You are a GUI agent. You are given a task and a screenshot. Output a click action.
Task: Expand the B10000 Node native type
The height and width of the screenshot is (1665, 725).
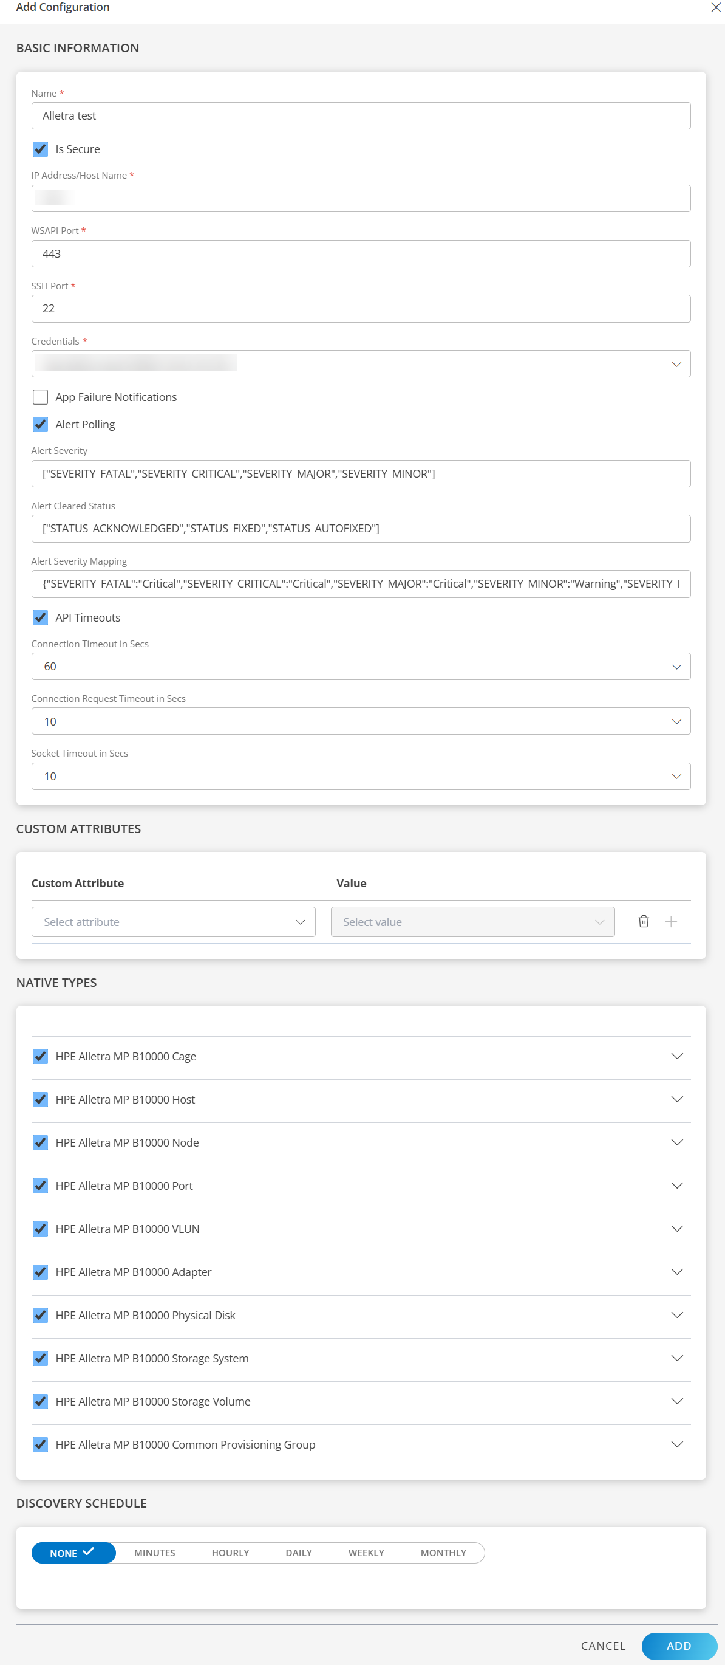676,1142
